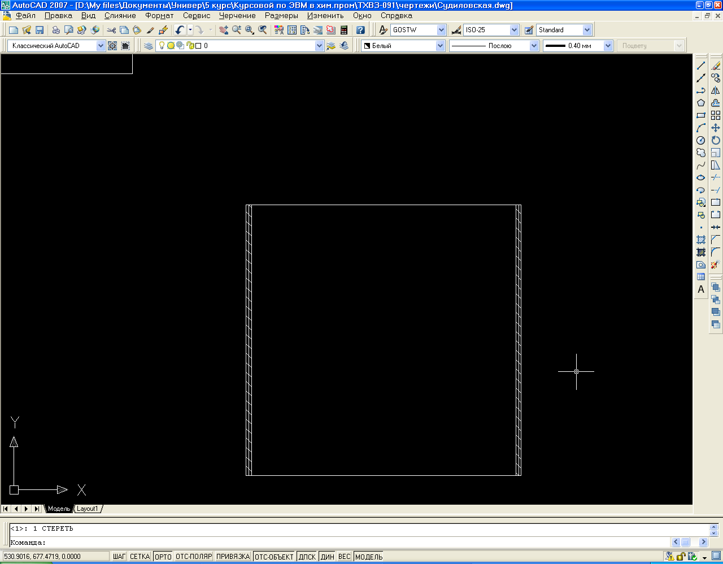
Task: Select the Polygon drawing tool
Action: coord(701,103)
